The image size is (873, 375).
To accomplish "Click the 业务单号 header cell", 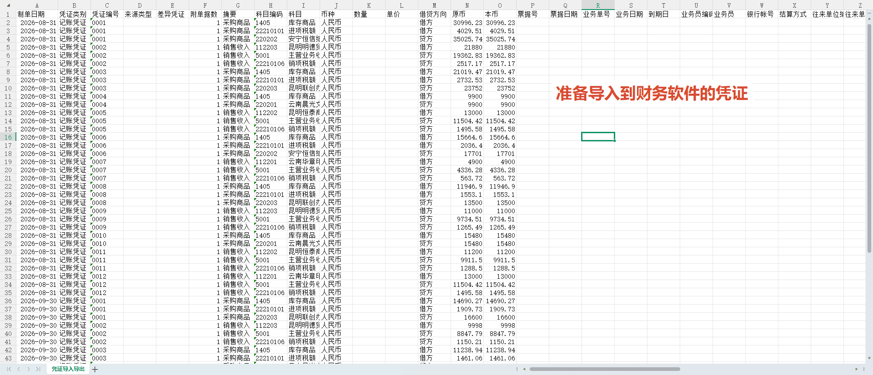I will coord(598,15).
